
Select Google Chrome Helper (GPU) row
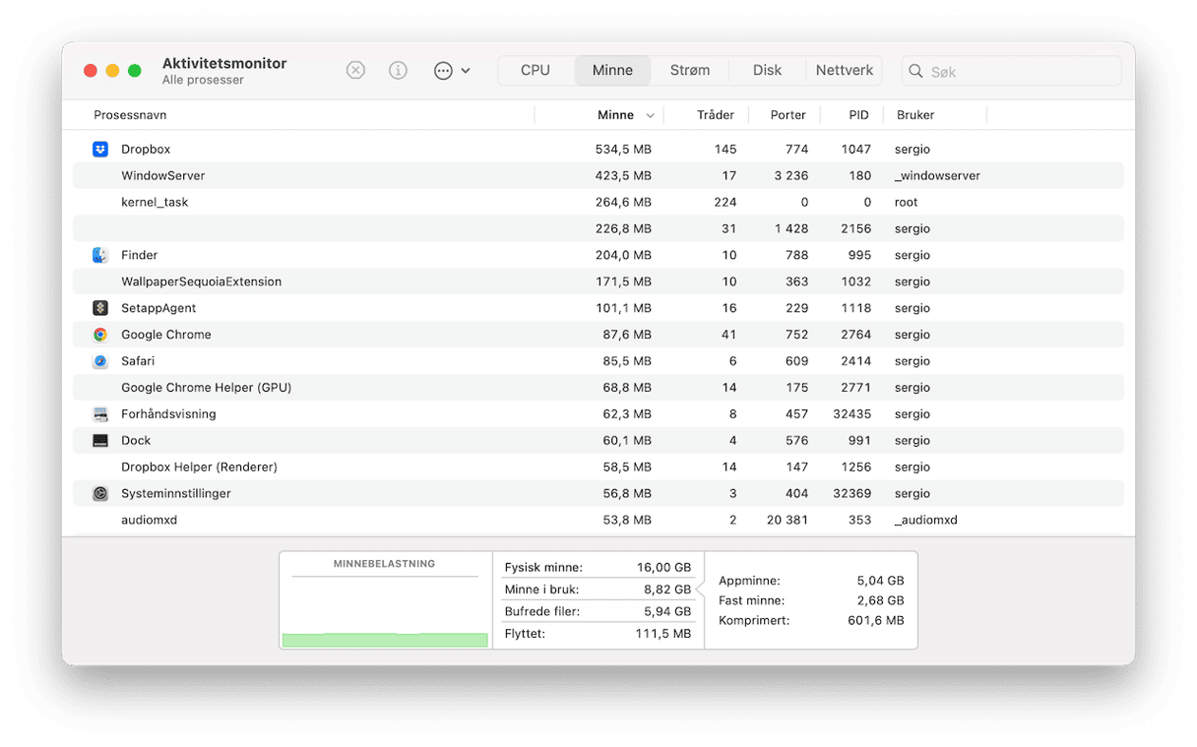click(x=598, y=388)
